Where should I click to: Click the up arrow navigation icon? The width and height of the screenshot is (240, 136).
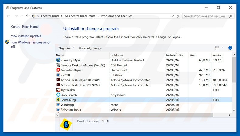(28, 16)
